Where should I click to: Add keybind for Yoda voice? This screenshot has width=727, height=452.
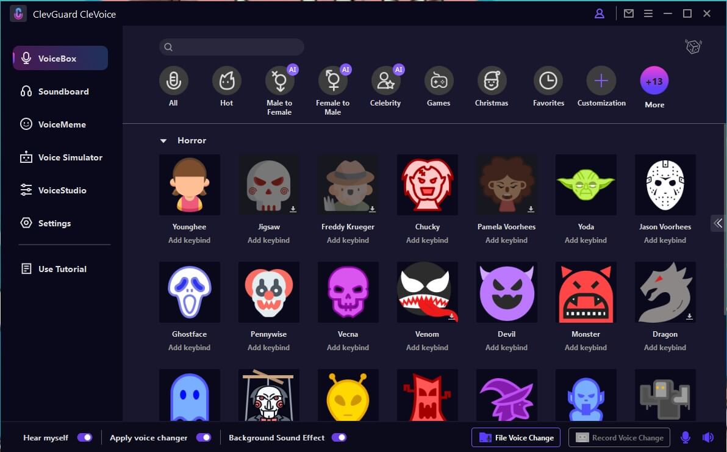tap(586, 240)
